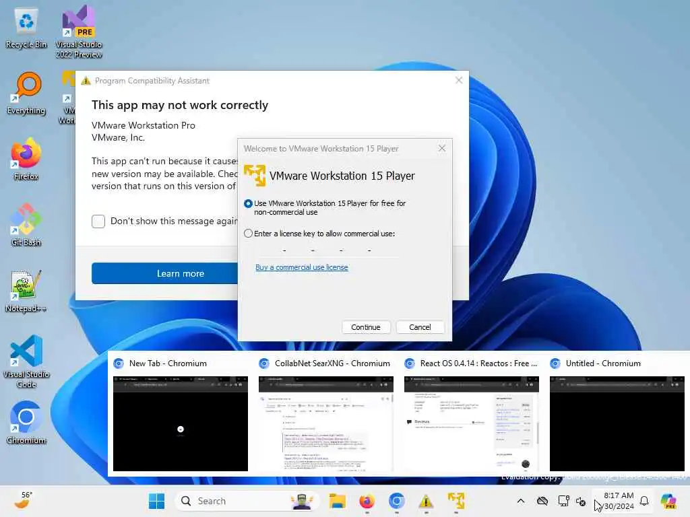Click the muted volume tray icon
This screenshot has height=517, width=690.
click(x=581, y=501)
